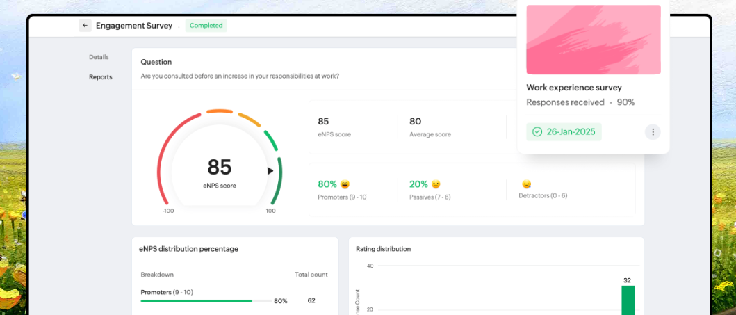The width and height of the screenshot is (736, 315).
Task: Open the three-dot menu on survey card
Action: (653, 132)
